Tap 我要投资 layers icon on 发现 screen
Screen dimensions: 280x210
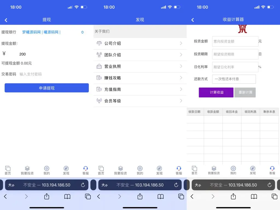(121, 168)
